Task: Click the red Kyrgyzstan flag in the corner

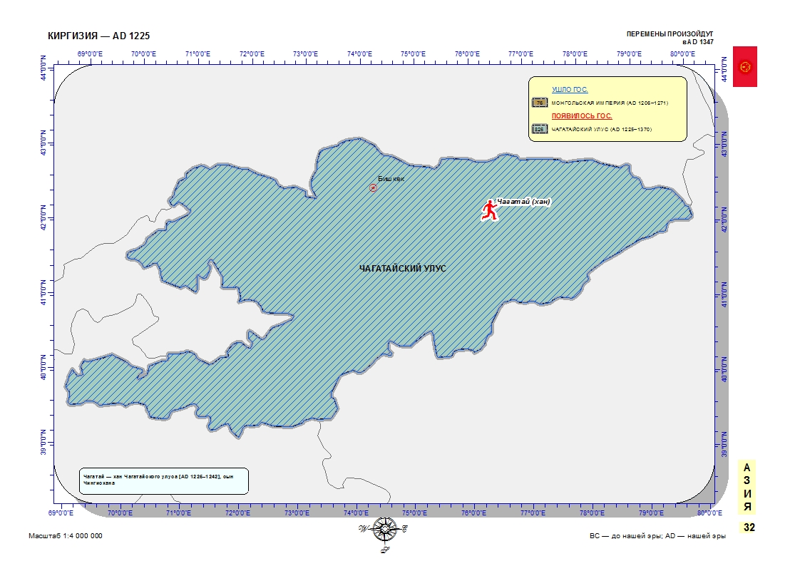Action: 745,67
